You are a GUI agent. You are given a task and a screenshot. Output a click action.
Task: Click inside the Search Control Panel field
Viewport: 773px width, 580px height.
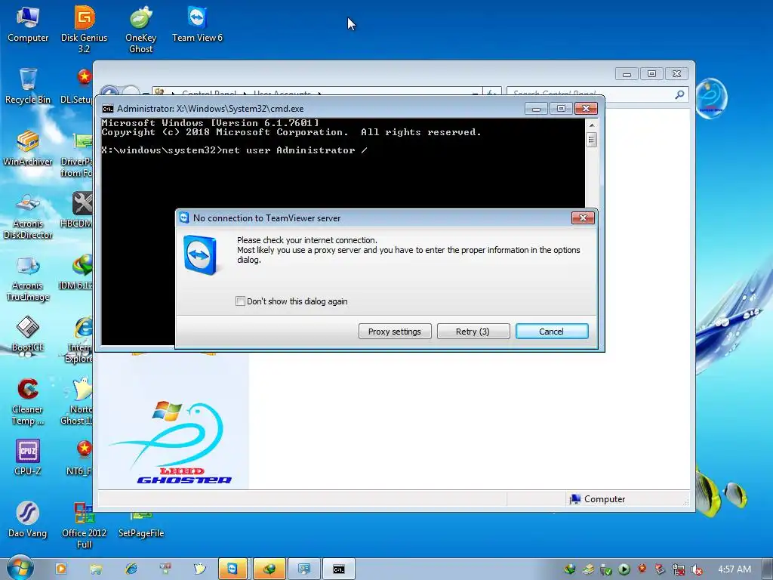point(590,94)
